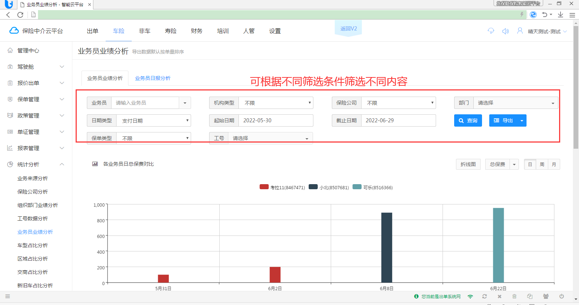Expand the 单证管理 sidebar chevron
The width and height of the screenshot is (579, 305).
click(62, 132)
